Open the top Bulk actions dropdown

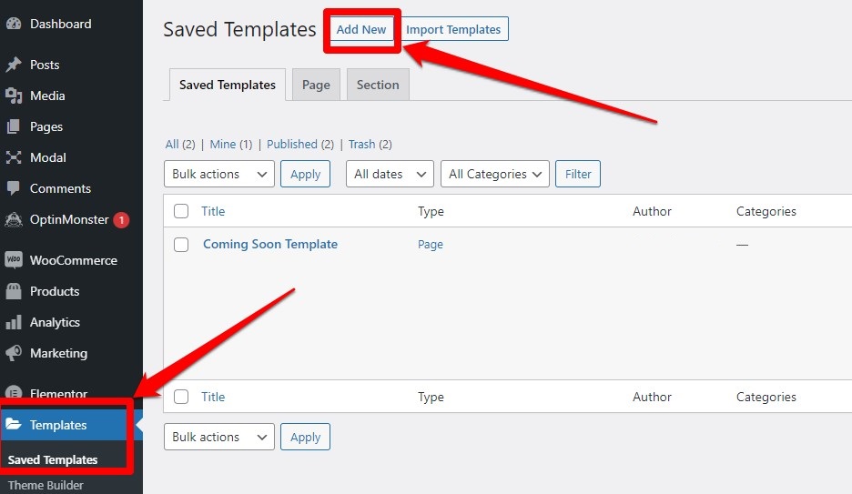pyautogui.click(x=218, y=174)
